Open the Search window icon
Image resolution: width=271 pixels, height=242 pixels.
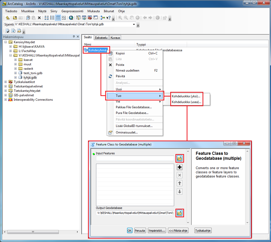point(84,18)
